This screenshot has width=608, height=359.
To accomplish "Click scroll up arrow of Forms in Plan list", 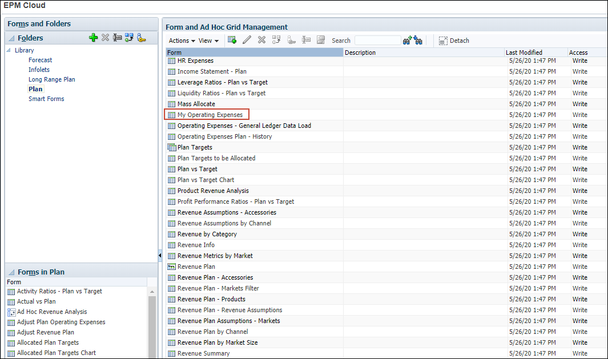I will click(152, 292).
